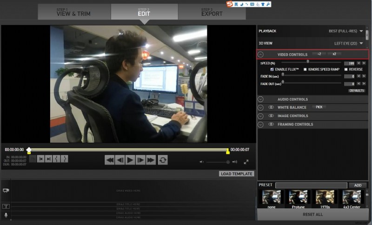Click the loud speaker volume icon
The width and height of the screenshot is (372, 225).
point(235,162)
